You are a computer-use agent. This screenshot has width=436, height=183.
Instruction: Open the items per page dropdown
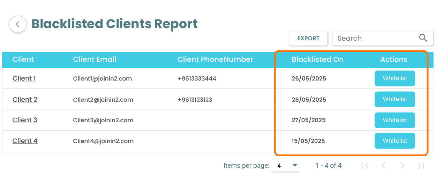286,166
